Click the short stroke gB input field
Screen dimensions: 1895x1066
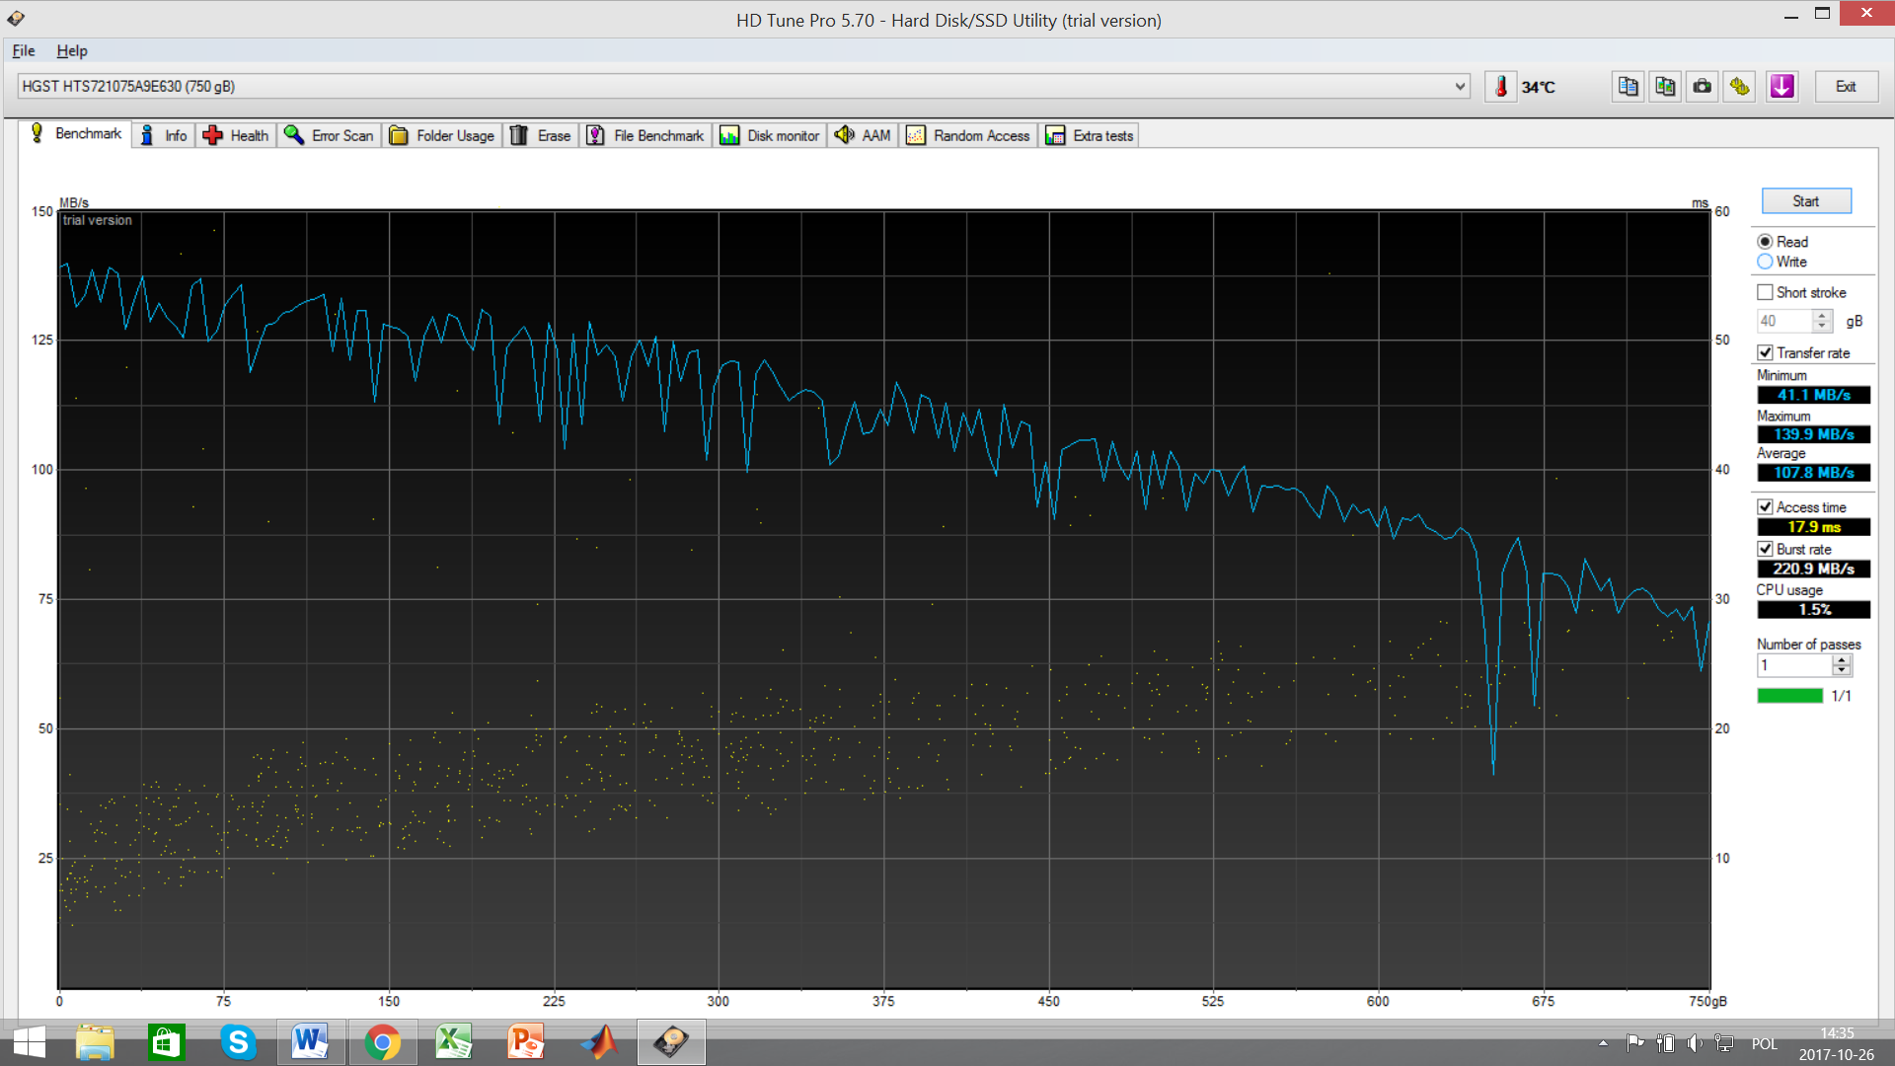1784,321
